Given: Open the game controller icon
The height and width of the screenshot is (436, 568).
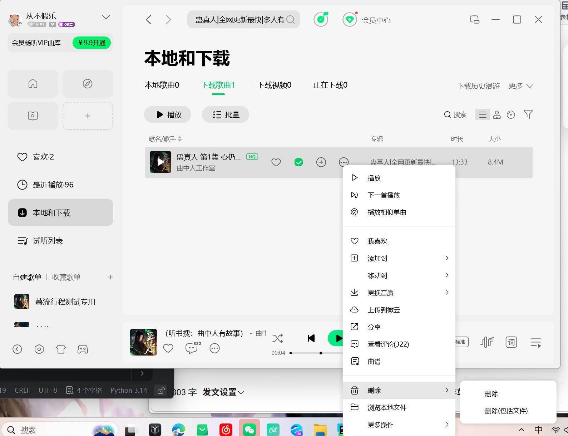Looking at the screenshot, I should (83, 349).
